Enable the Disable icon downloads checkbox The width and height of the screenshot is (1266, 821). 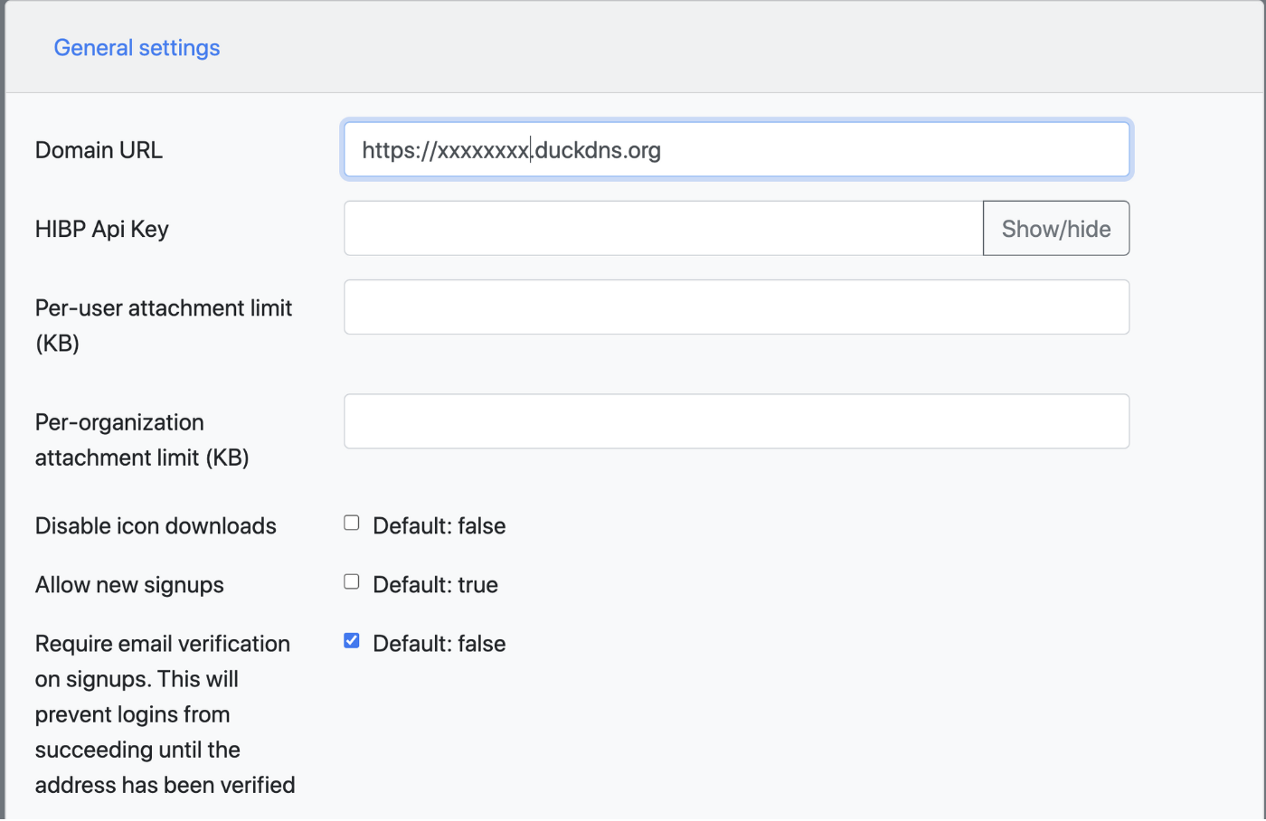pos(352,524)
